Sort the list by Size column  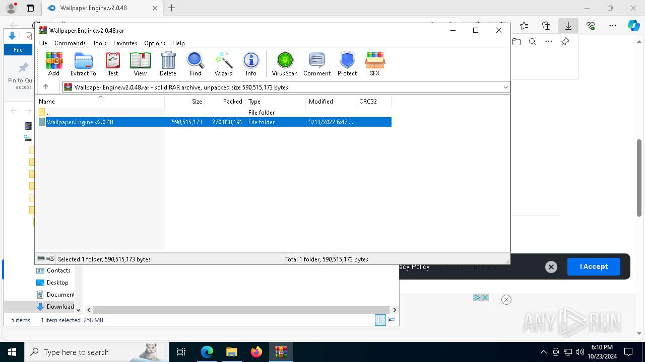click(x=184, y=102)
